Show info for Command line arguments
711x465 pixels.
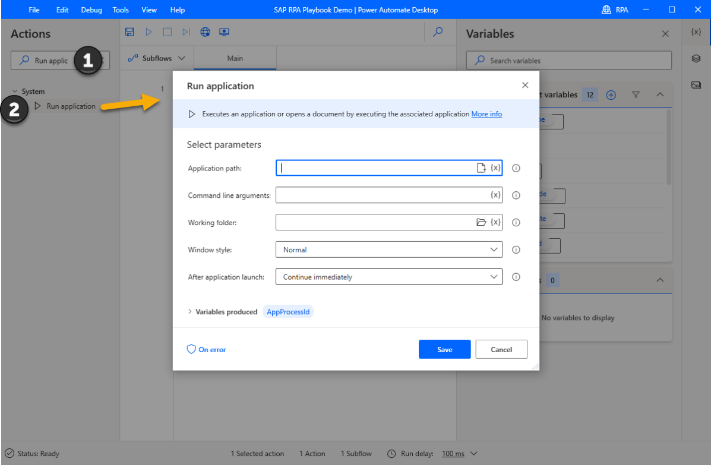coord(516,195)
